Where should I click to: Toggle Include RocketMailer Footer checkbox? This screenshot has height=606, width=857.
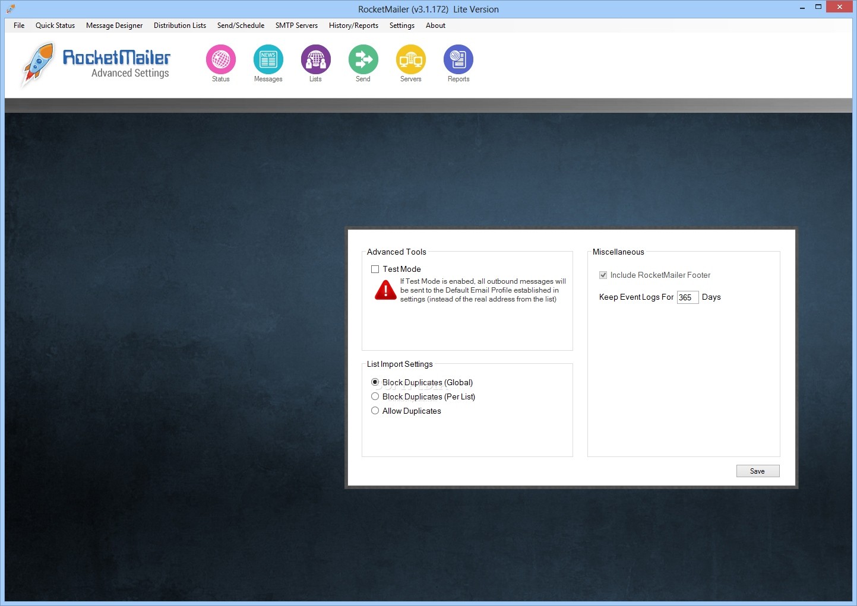(603, 275)
